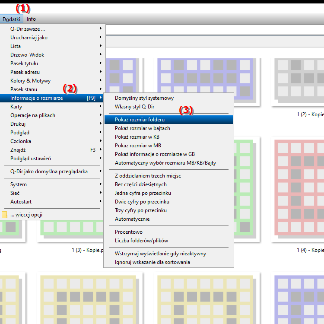Select the Czcionka entry
Image resolution: width=324 pixels, height=324 pixels.
coord(53,141)
